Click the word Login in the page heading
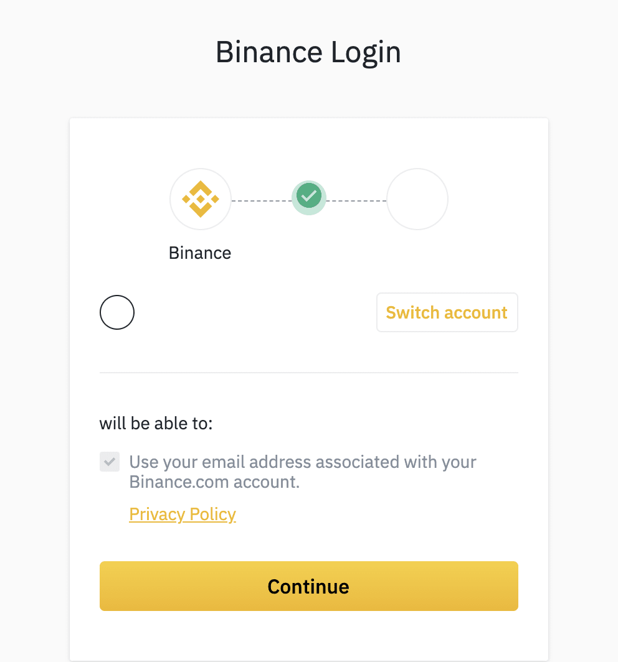This screenshot has height=662, width=618. pyautogui.click(x=366, y=53)
